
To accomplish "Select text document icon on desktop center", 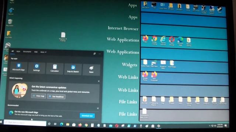I will click(63, 37).
